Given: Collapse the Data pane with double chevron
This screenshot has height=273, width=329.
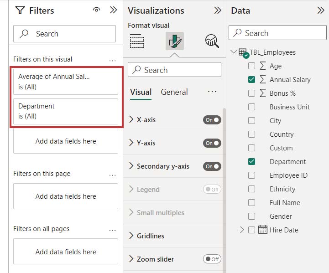Looking at the screenshot, I should coord(321,10).
